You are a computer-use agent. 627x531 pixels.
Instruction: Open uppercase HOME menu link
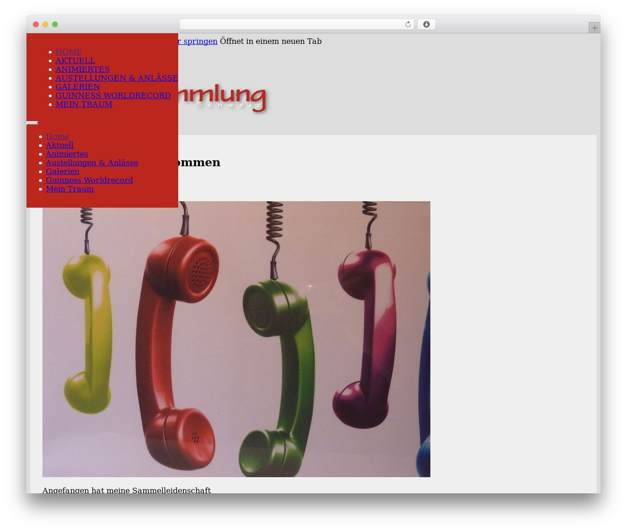click(x=69, y=51)
